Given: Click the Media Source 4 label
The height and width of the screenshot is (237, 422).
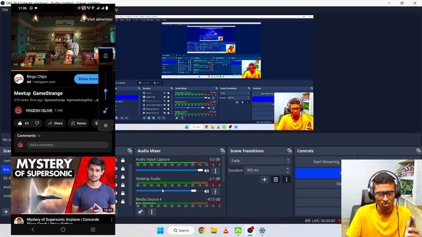Looking at the screenshot, I should pos(148,199).
